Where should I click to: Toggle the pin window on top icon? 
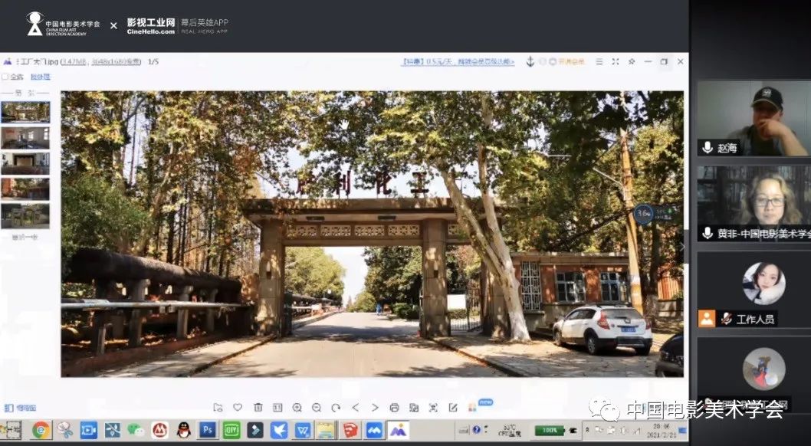click(x=632, y=61)
